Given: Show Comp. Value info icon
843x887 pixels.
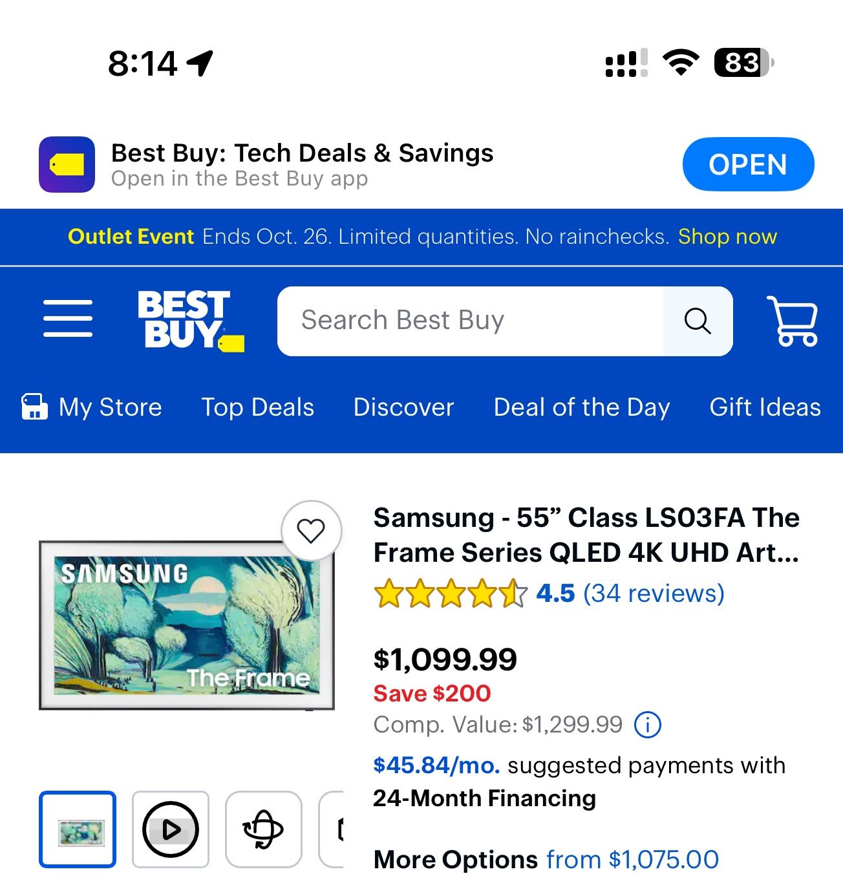Looking at the screenshot, I should (x=648, y=725).
